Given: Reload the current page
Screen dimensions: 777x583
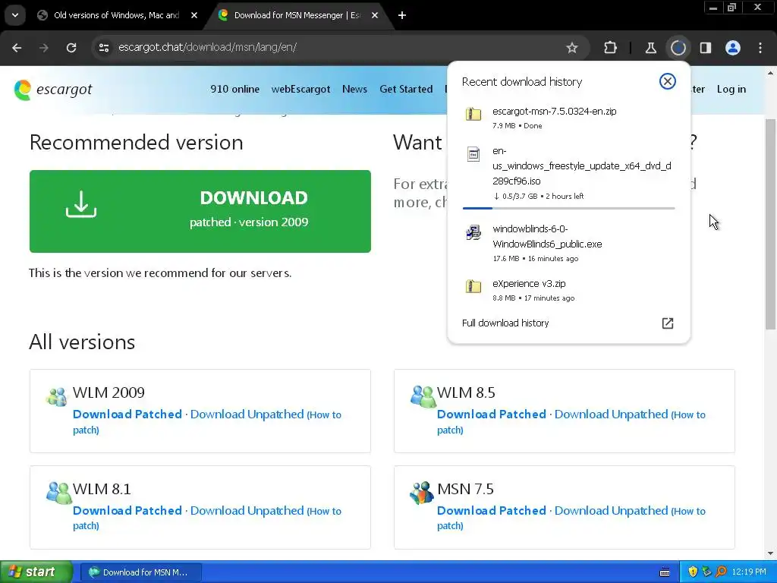Looking at the screenshot, I should [71, 48].
